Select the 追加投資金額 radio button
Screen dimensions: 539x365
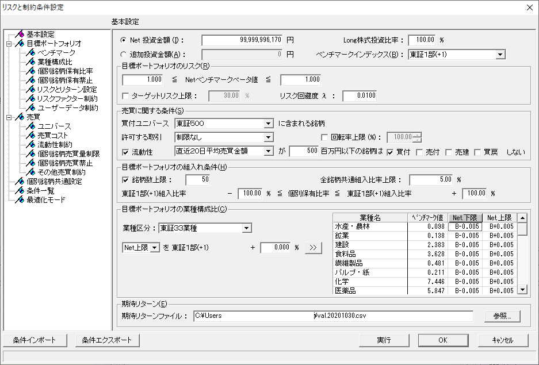[x=124, y=54]
